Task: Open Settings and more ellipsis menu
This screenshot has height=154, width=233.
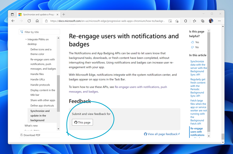Action: pyautogui.click(x=219, y=21)
